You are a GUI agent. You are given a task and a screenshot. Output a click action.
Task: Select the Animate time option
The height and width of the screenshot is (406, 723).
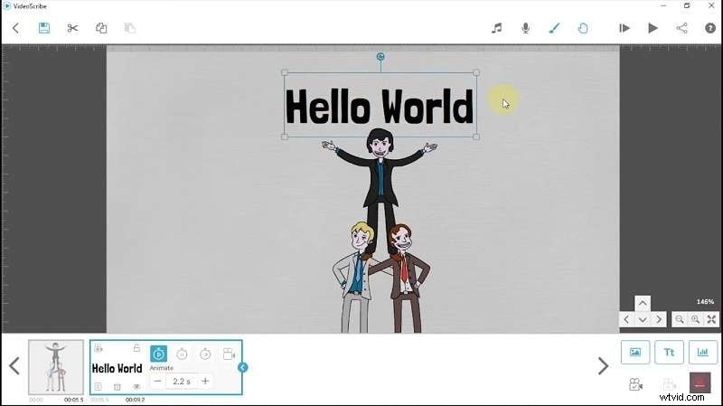(159, 354)
